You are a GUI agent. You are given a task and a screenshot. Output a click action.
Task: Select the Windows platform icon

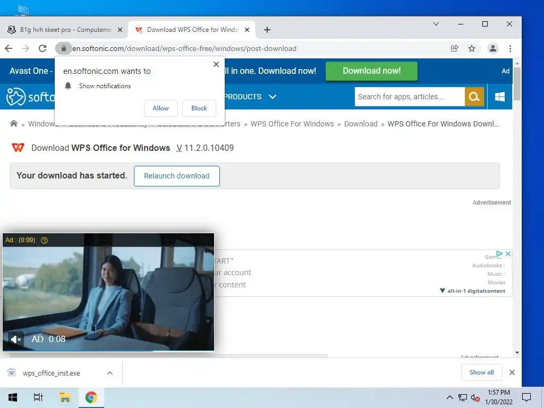click(x=499, y=97)
